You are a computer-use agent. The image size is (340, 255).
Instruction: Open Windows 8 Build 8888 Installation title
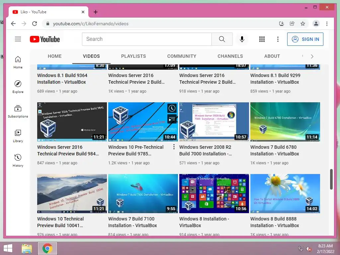pos(275,222)
